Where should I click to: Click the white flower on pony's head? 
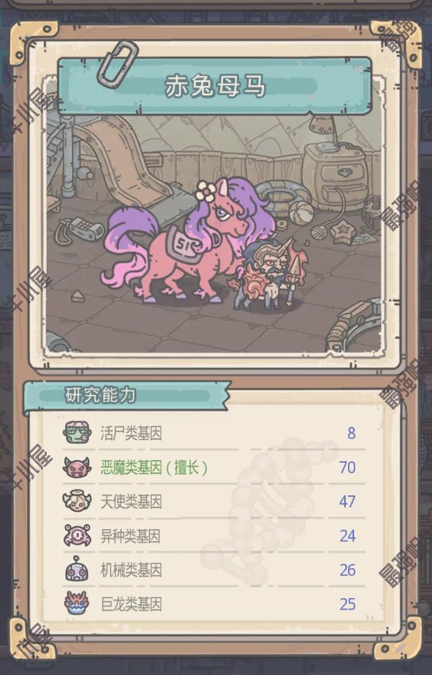pyautogui.click(x=206, y=191)
